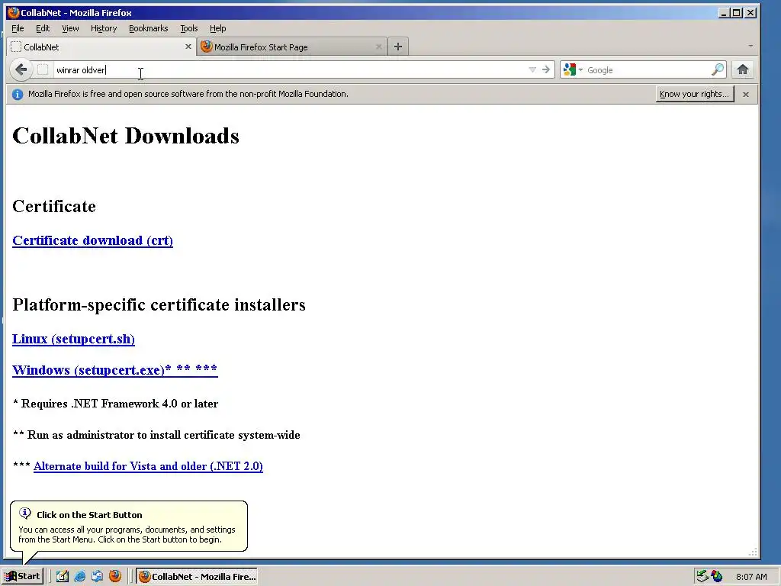Switch to the CollabNet tab
Screen dimensions: 781x586
(x=101, y=47)
